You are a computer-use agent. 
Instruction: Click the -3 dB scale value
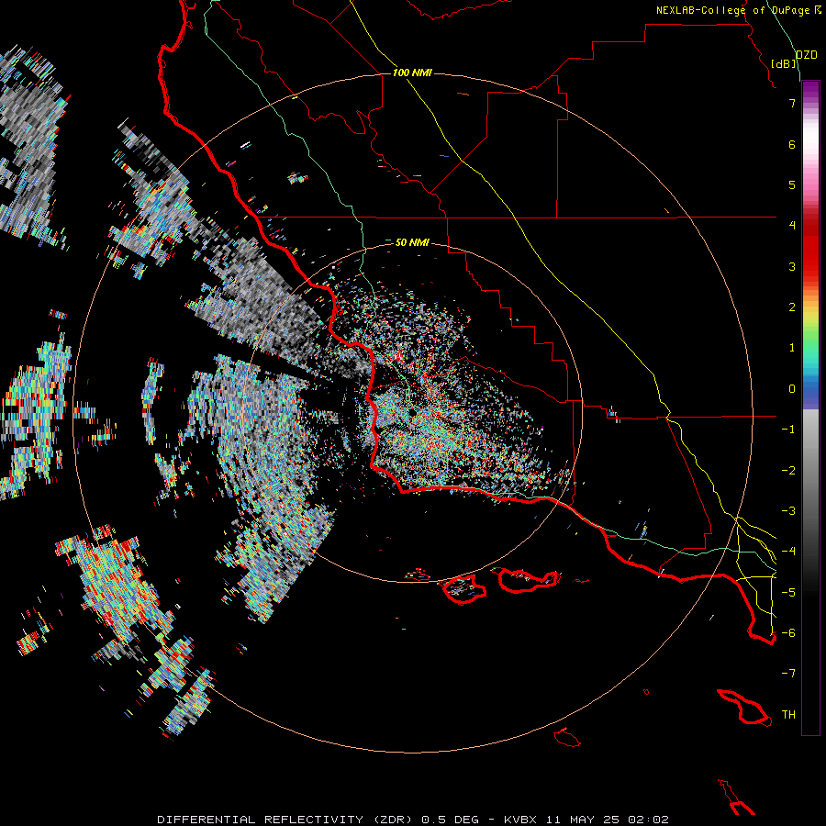click(788, 511)
